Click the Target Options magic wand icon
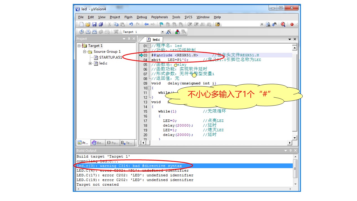The image size is (357, 201). pyautogui.click(x=169, y=32)
